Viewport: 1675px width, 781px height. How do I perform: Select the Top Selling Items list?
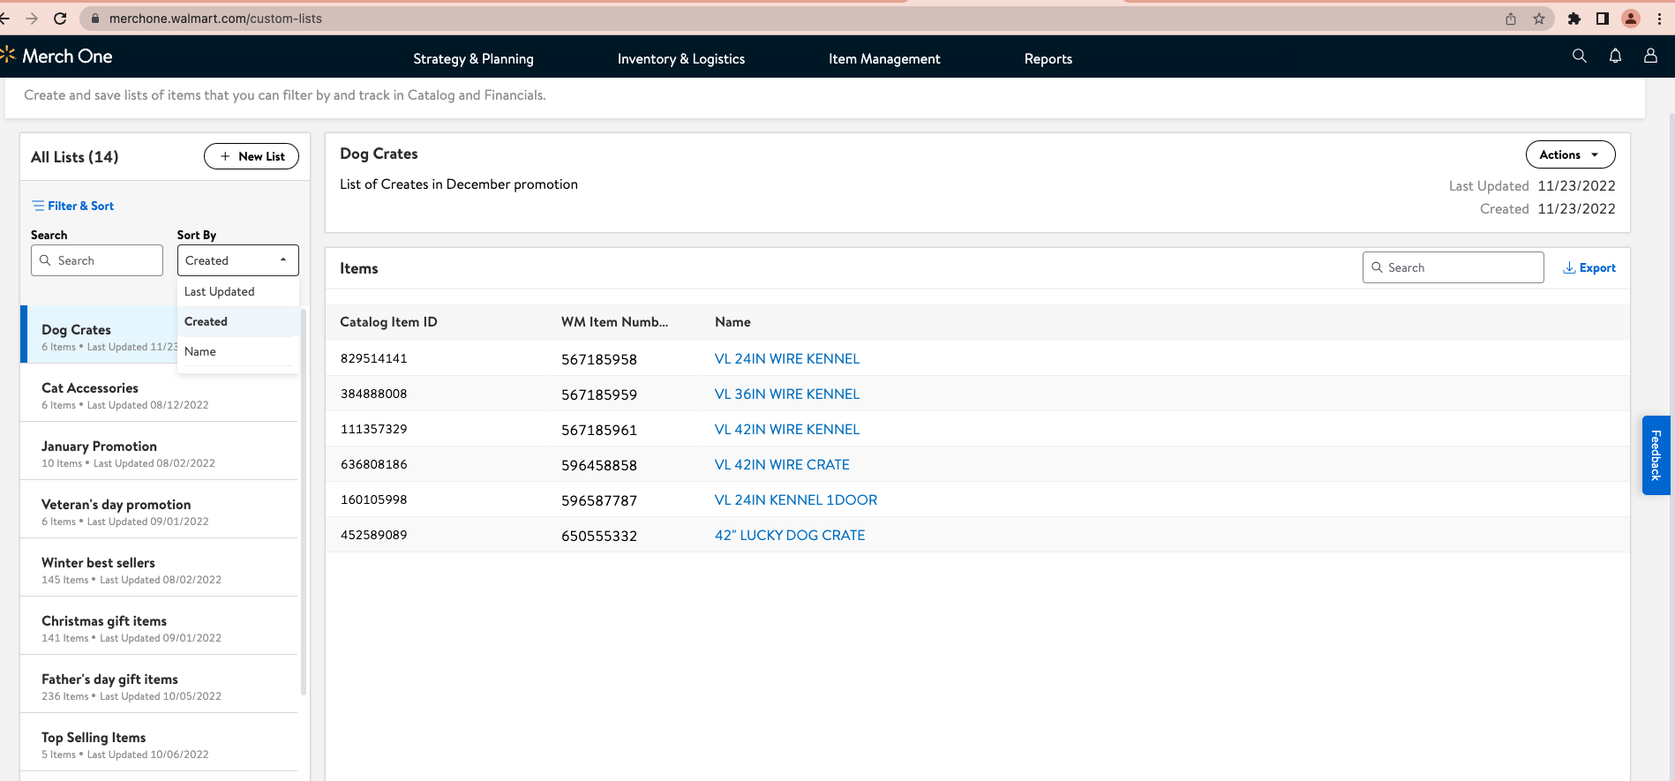(159, 742)
